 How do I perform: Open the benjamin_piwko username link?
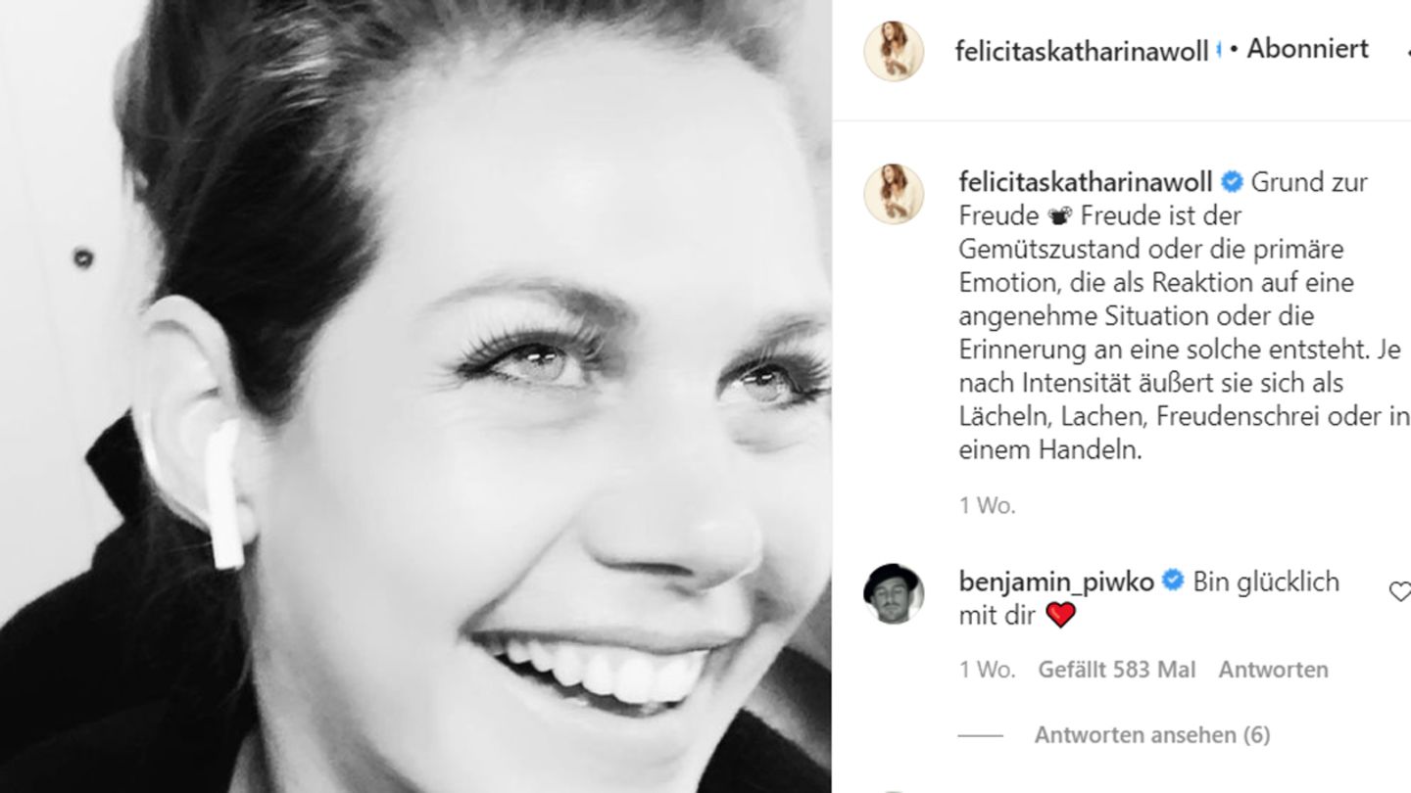click(1057, 583)
